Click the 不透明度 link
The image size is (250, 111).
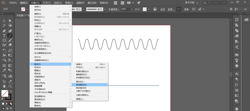[114, 9]
